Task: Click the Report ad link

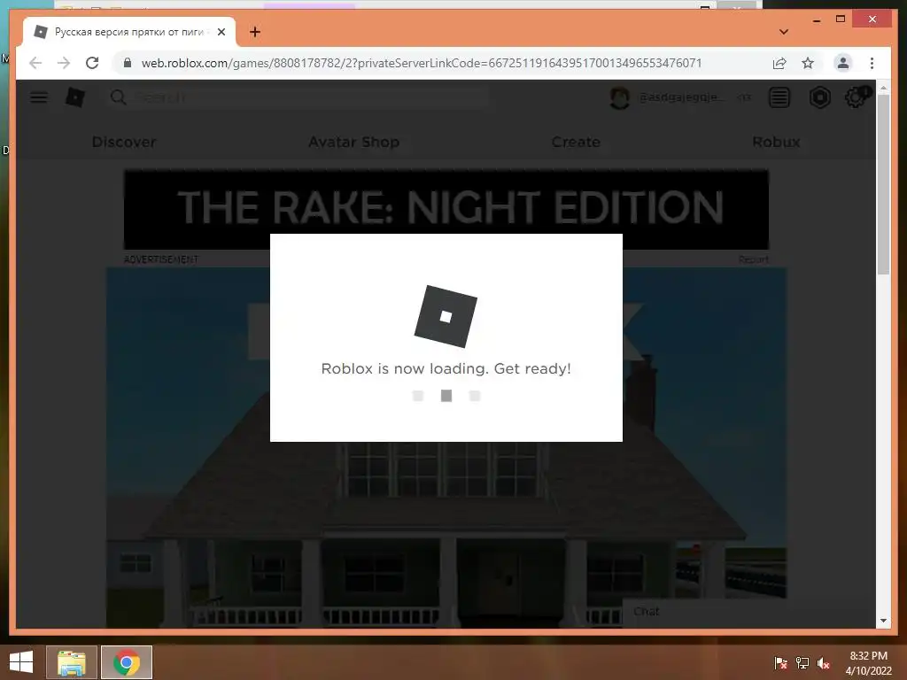Action: click(x=754, y=259)
